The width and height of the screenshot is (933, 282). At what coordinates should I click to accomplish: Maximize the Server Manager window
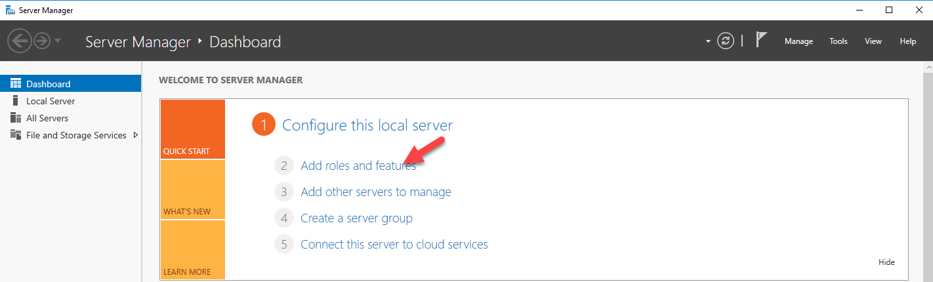pyautogui.click(x=889, y=10)
